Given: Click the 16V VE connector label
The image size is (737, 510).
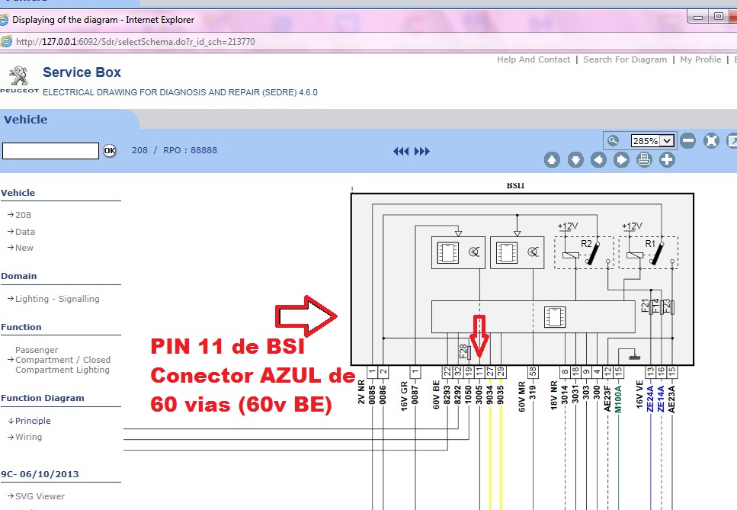Looking at the screenshot, I should tap(639, 394).
